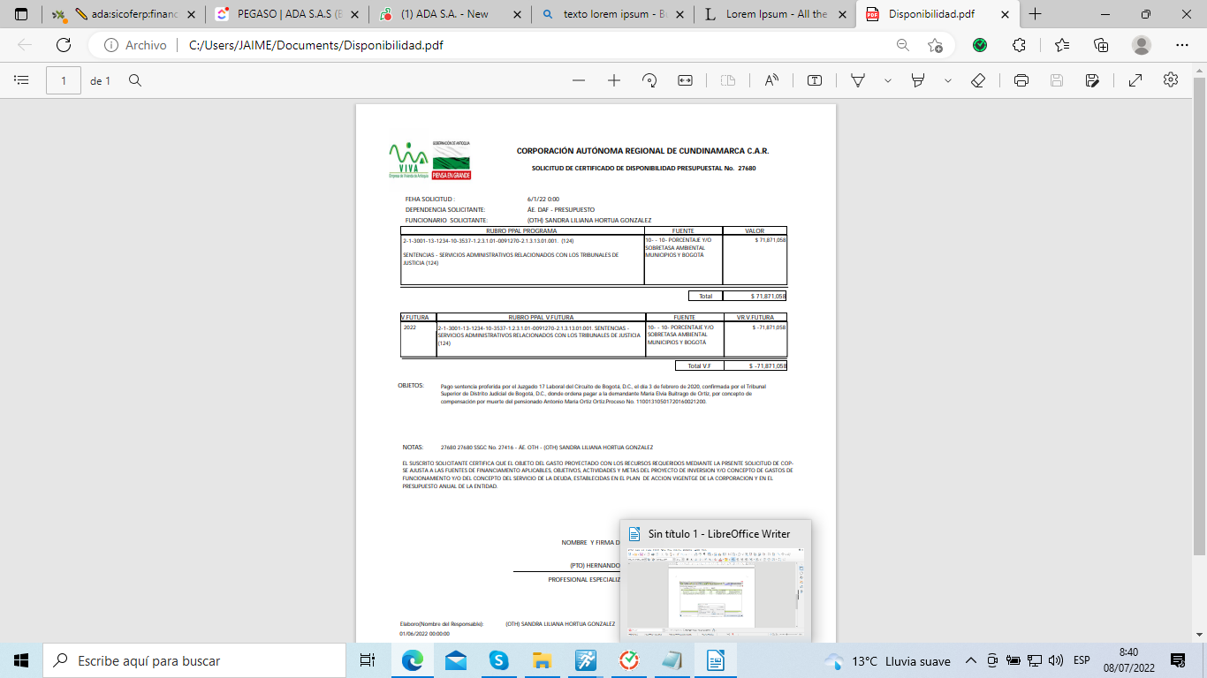
Task: Expand the Draw tool options dropdown
Action: tap(888, 80)
